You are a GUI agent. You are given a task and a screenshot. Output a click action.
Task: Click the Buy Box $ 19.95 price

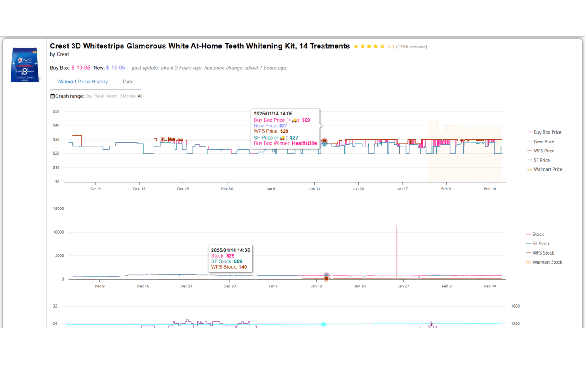(x=80, y=68)
